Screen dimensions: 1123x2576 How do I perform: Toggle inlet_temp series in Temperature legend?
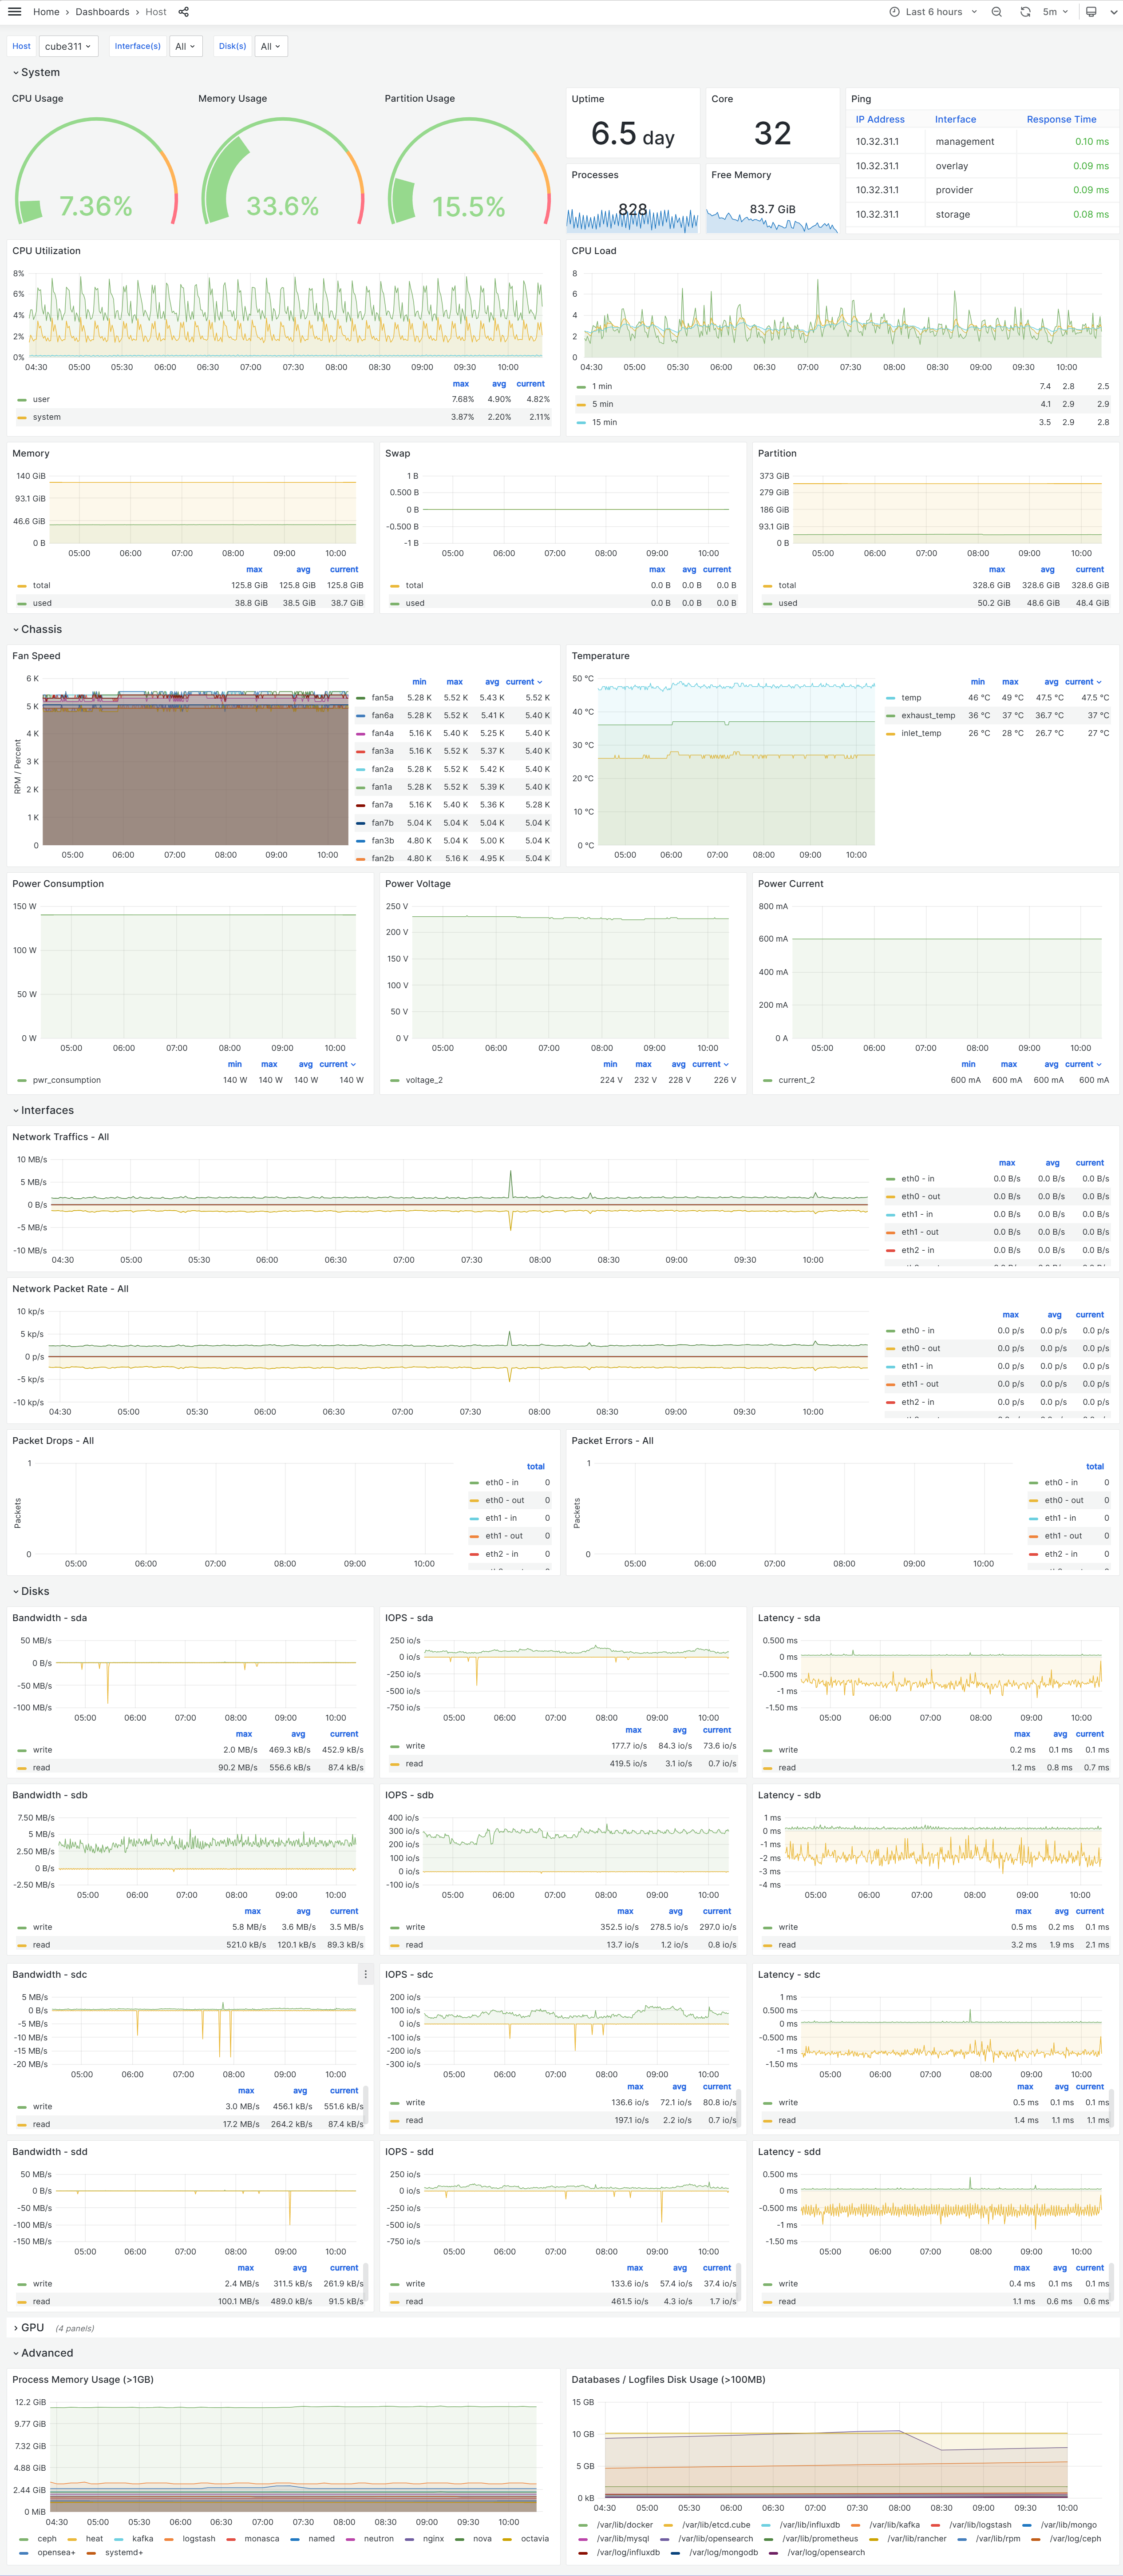tap(921, 733)
